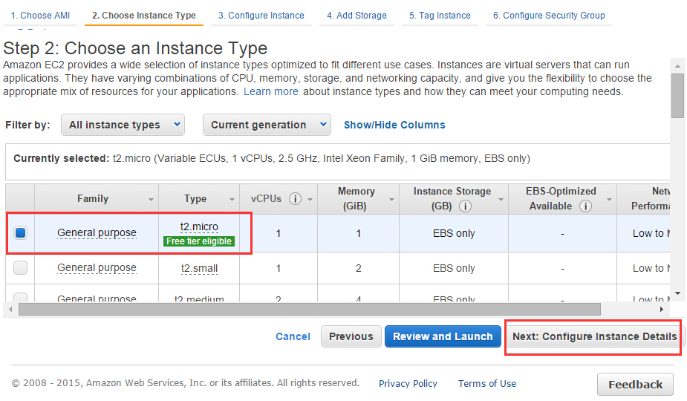Select the 2. Choose Instance Type tab
Image resolution: width=687 pixels, height=401 pixels.
click(143, 16)
